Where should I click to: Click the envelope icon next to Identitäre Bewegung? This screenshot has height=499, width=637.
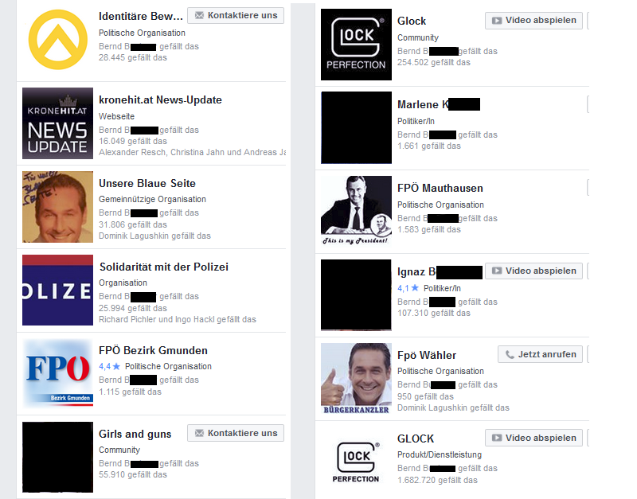(x=199, y=15)
